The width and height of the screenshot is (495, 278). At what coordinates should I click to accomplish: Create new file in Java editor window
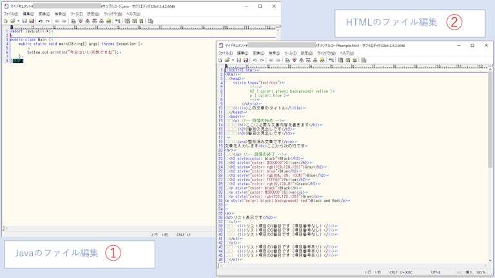(x=5, y=21)
